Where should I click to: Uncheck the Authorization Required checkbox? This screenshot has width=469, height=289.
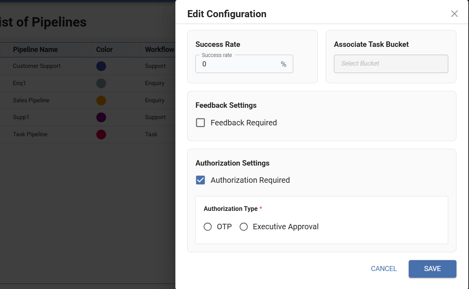point(200,180)
